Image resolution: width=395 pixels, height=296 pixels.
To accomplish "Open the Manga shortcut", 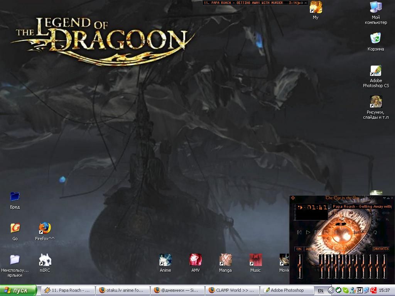I will pyautogui.click(x=225, y=263).
